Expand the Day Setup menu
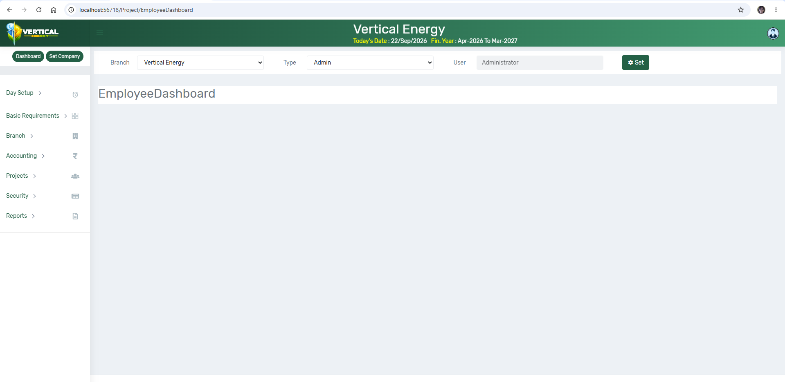Viewport: 785px width, 382px height. pyautogui.click(x=24, y=93)
